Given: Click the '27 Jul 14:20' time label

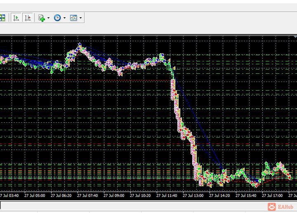Looking at the screenshot, I should point(219,196).
